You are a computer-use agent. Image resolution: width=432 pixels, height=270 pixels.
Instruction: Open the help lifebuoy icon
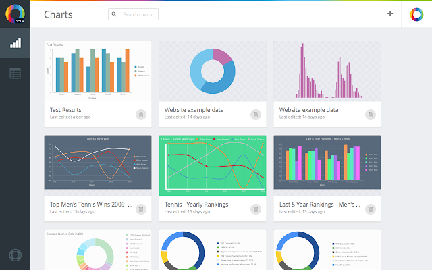tap(15, 255)
